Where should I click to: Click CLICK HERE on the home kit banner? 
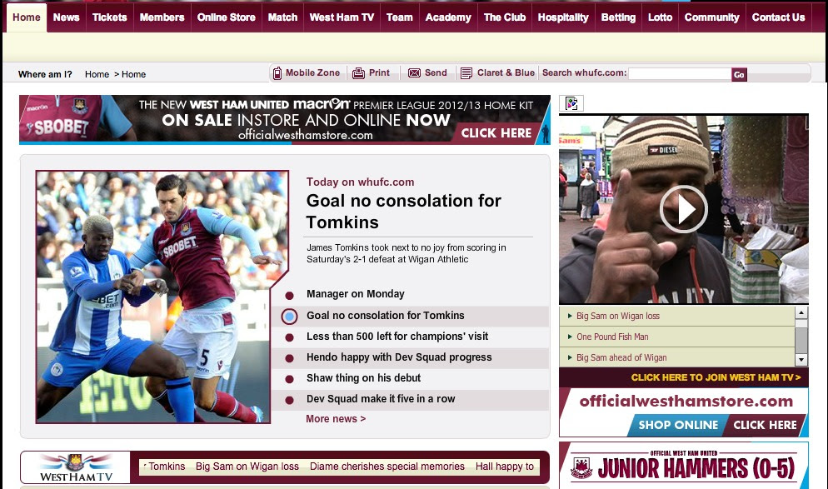pos(496,133)
